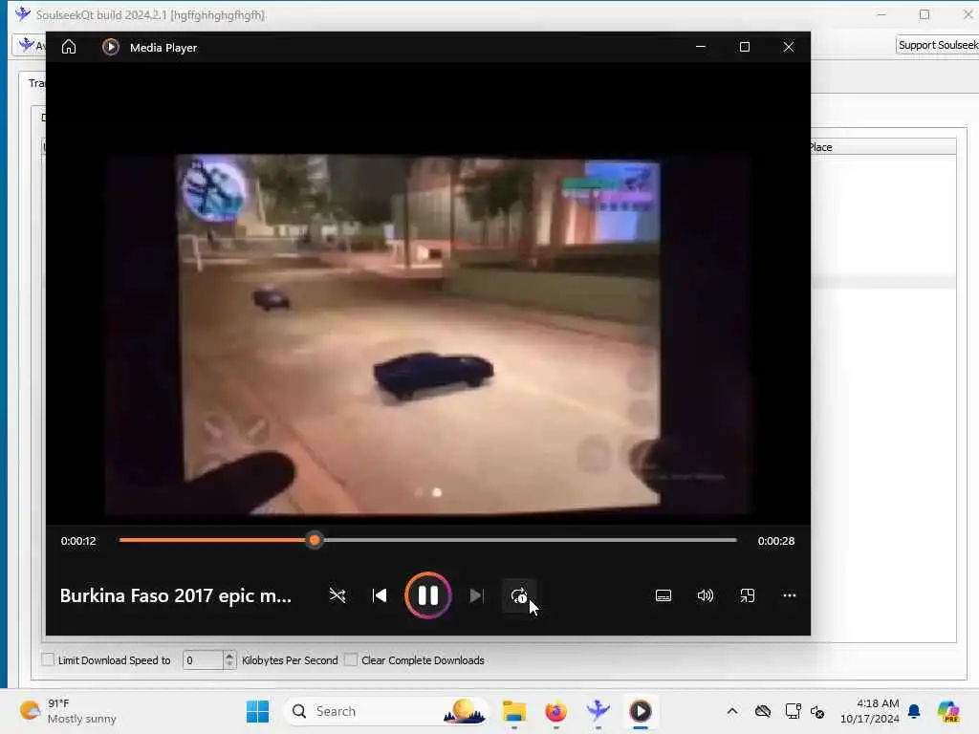Skip to the previous track
The height and width of the screenshot is (734, 979).
pos(379,595)
